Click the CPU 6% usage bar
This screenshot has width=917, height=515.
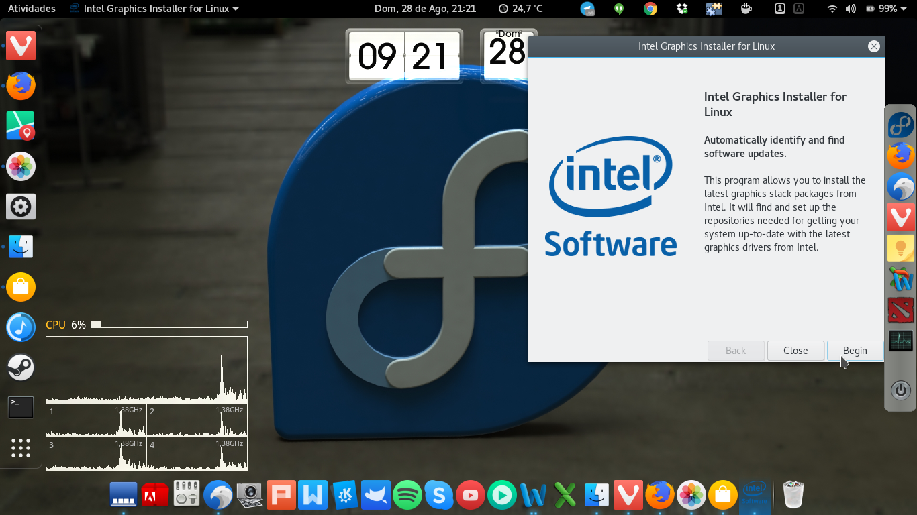pyautogui.click(x=169, y=325)
